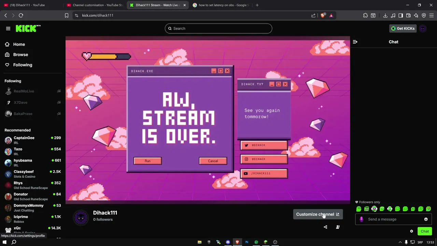The image size is (437, 246).
Task: Open File Explorer from the taskbar
Action: pyautogui.click(x=199, y=242)
